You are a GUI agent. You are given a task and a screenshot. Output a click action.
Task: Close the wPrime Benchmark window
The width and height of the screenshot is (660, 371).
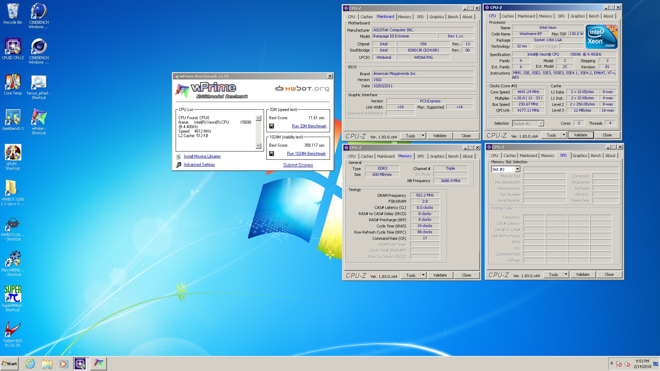330,76
